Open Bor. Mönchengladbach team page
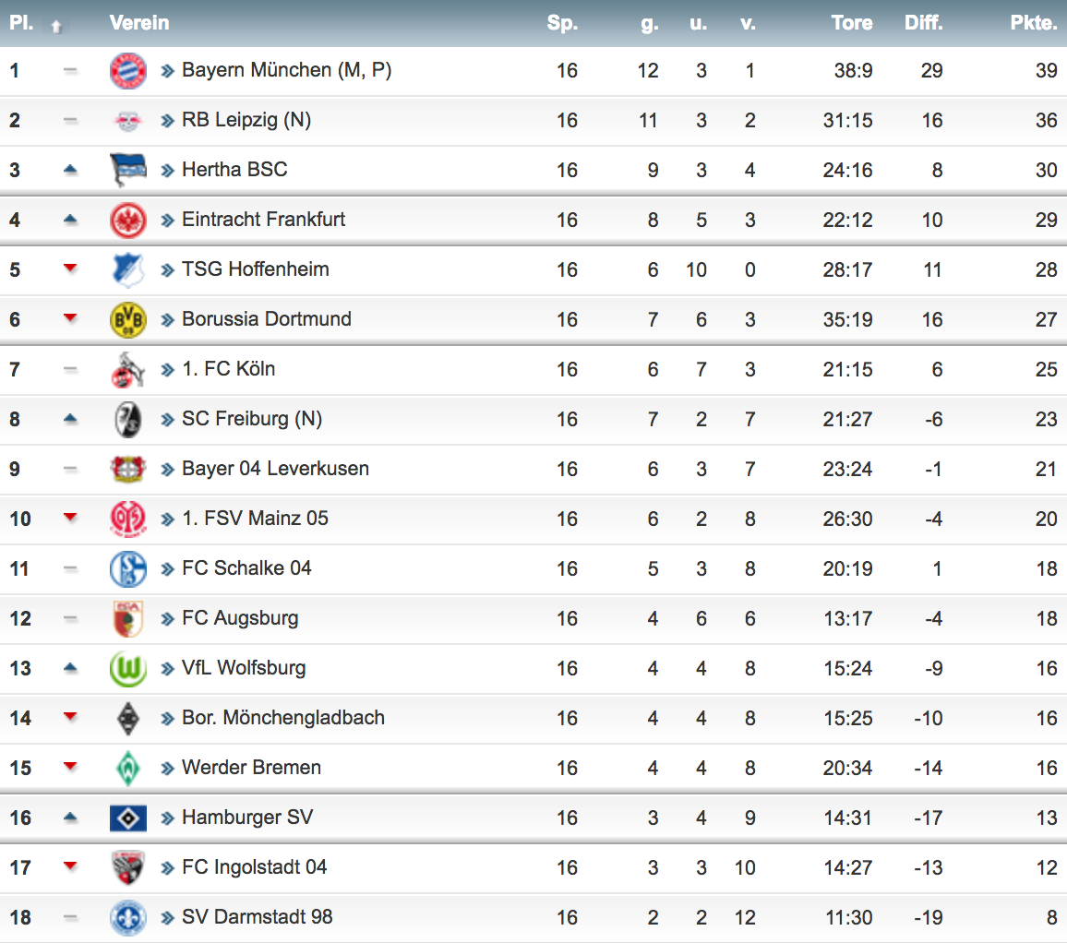This screenshot has height=943, width=1067. click(x=282, y=718)
